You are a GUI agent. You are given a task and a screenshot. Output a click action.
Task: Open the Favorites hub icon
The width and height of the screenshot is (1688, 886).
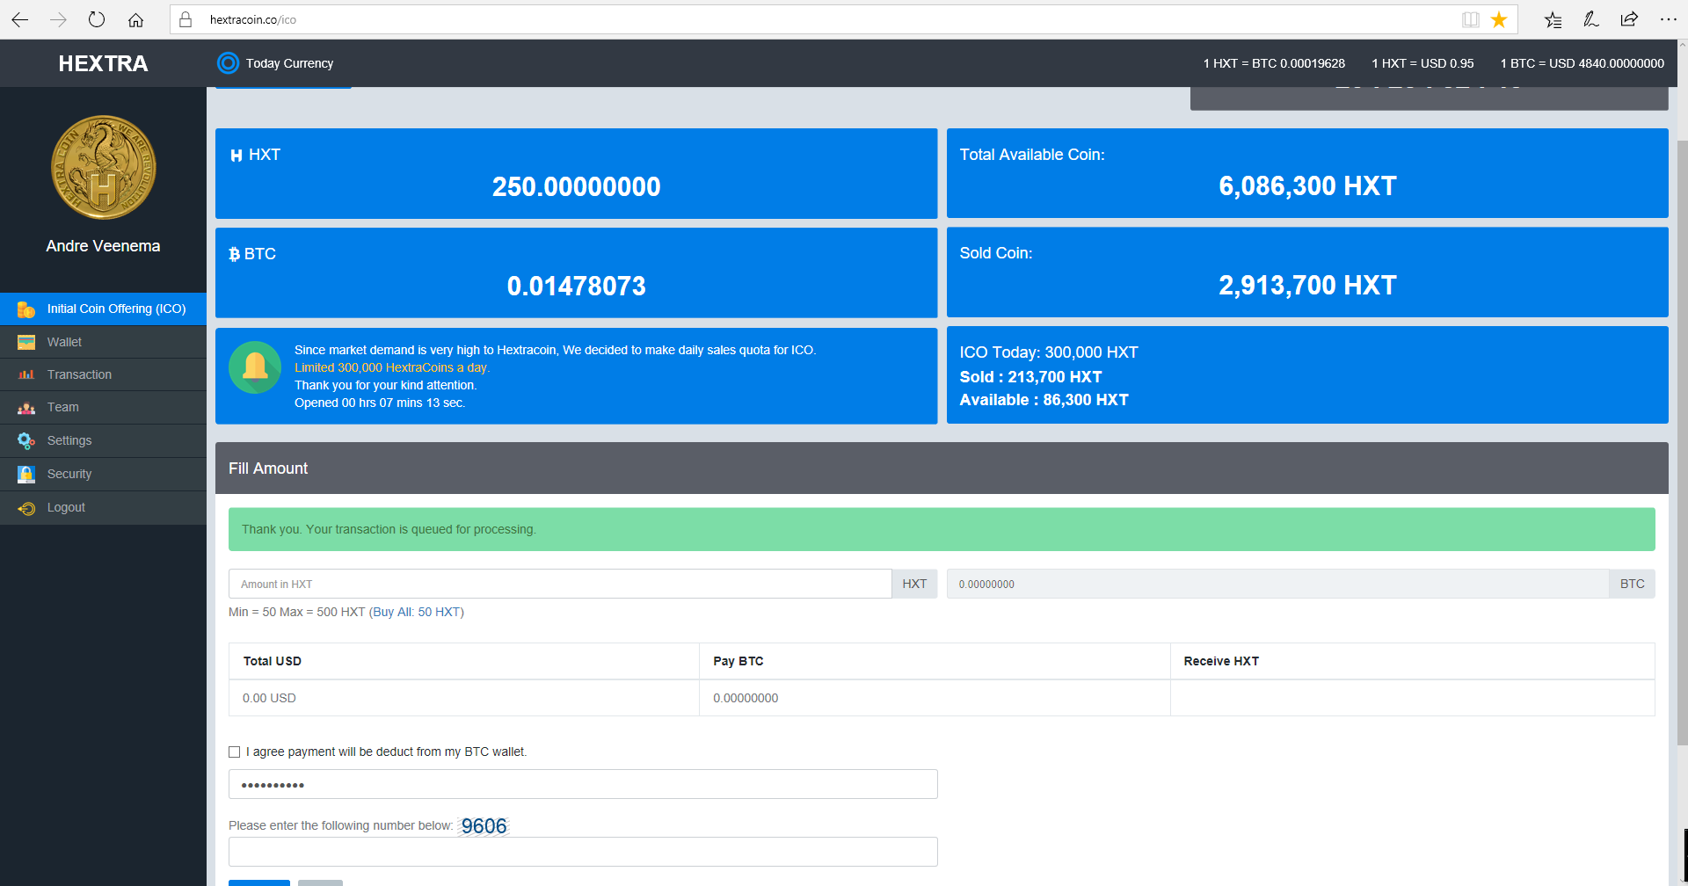click(x=1553, y=19)
